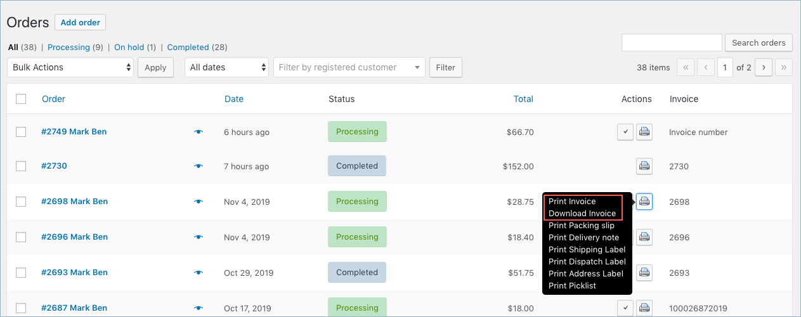The image size is (801, 317).
Task: Click the printer icon for order #2730
Action: (644, 166)
